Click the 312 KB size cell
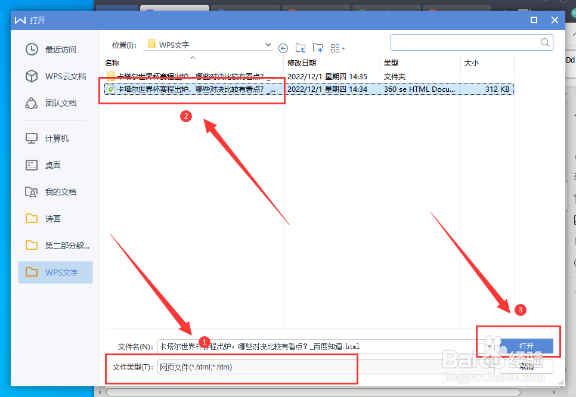 [497, 89]
